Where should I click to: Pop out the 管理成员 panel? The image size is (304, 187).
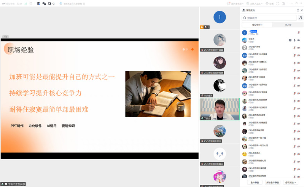click(x=298, y=10)
